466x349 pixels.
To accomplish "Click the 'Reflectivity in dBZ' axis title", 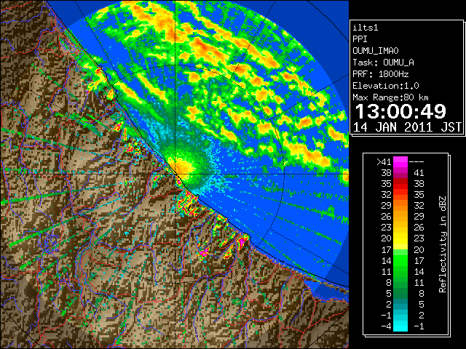I will [x=443, y=244].
